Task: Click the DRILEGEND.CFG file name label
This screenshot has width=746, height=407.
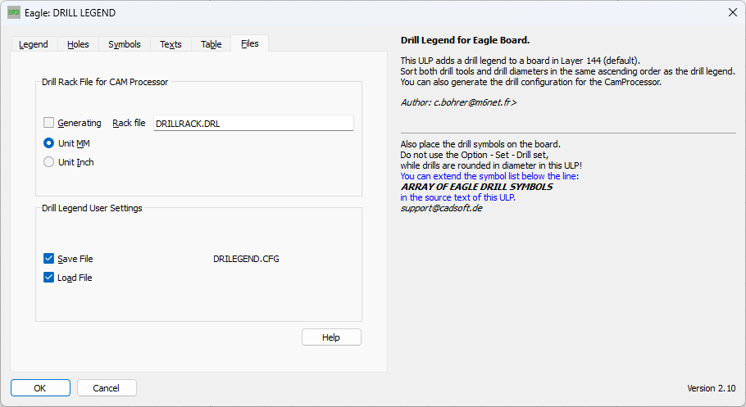Action: click(x=246, y=259)
